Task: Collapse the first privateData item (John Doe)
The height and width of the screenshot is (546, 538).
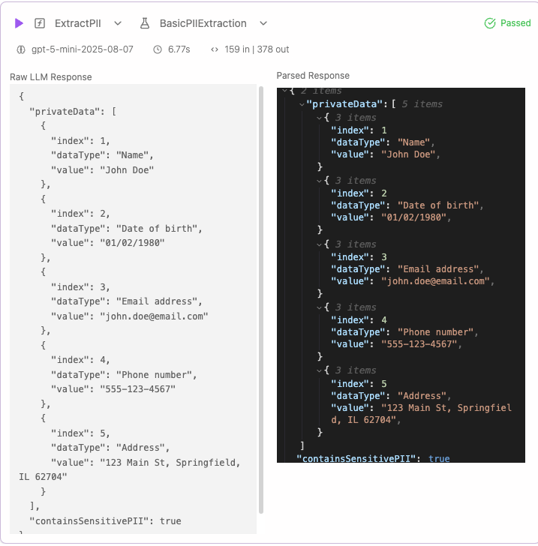Action: (320, 118)
